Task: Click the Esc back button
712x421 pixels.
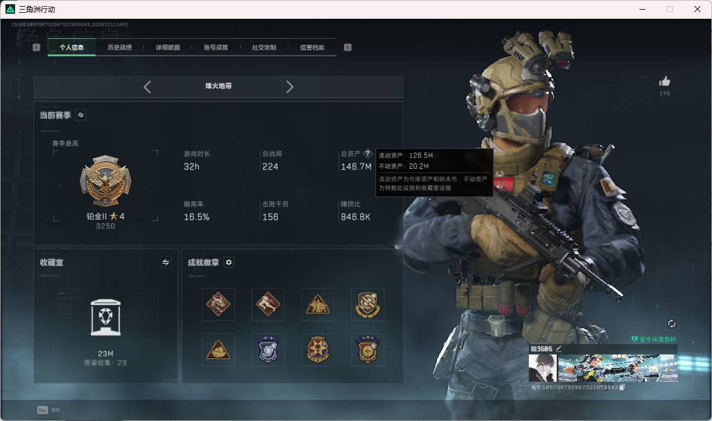Action: point(48,410)
